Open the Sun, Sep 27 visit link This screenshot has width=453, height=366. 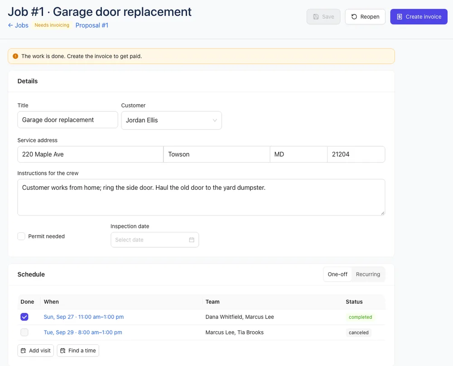tap(84, 317)
